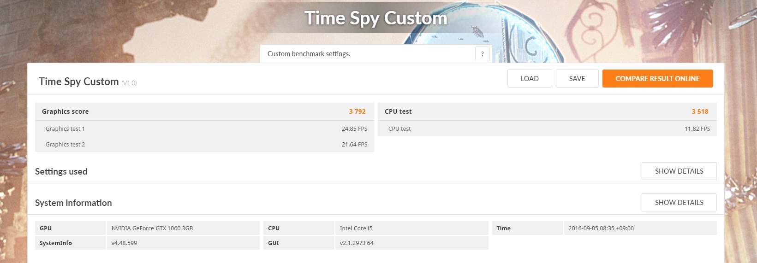Click the CPU test 11.82 FPS row
This screenshot has height=263, width=757.
point(547,129)
